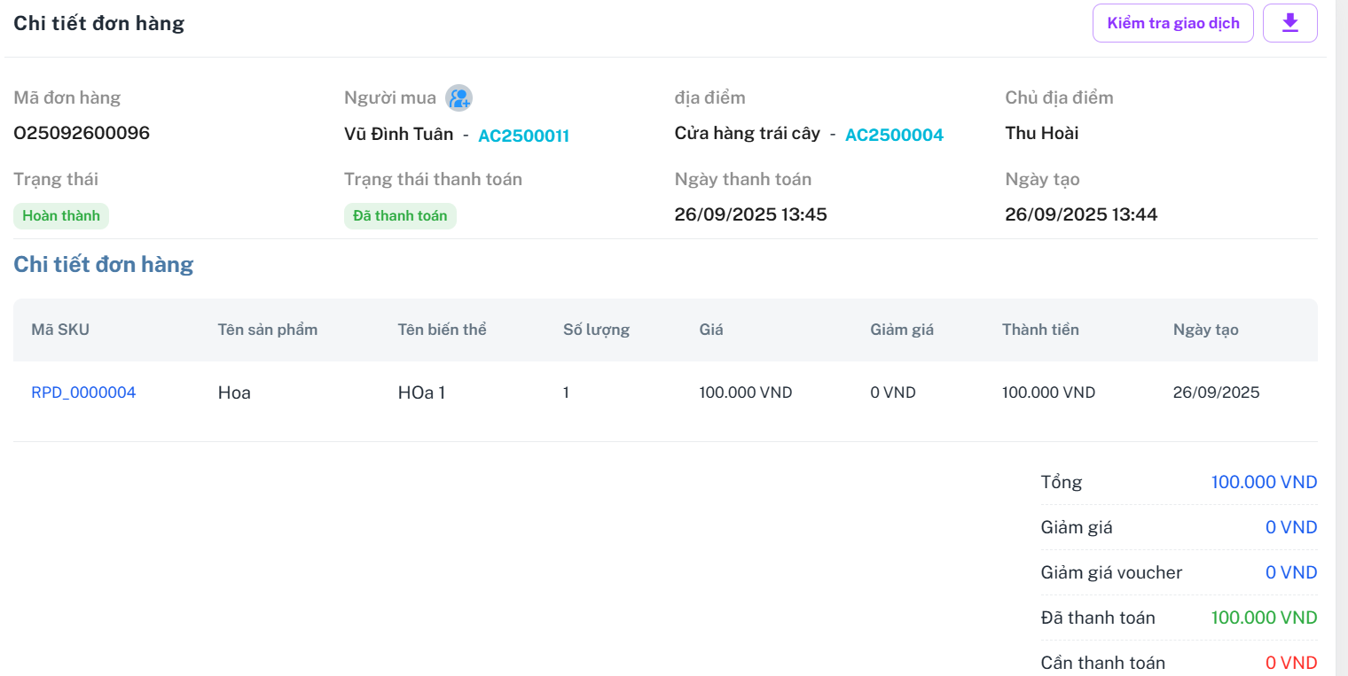
Task: Click the Tổng total amount value
Action: click(x=1264, y=483)
